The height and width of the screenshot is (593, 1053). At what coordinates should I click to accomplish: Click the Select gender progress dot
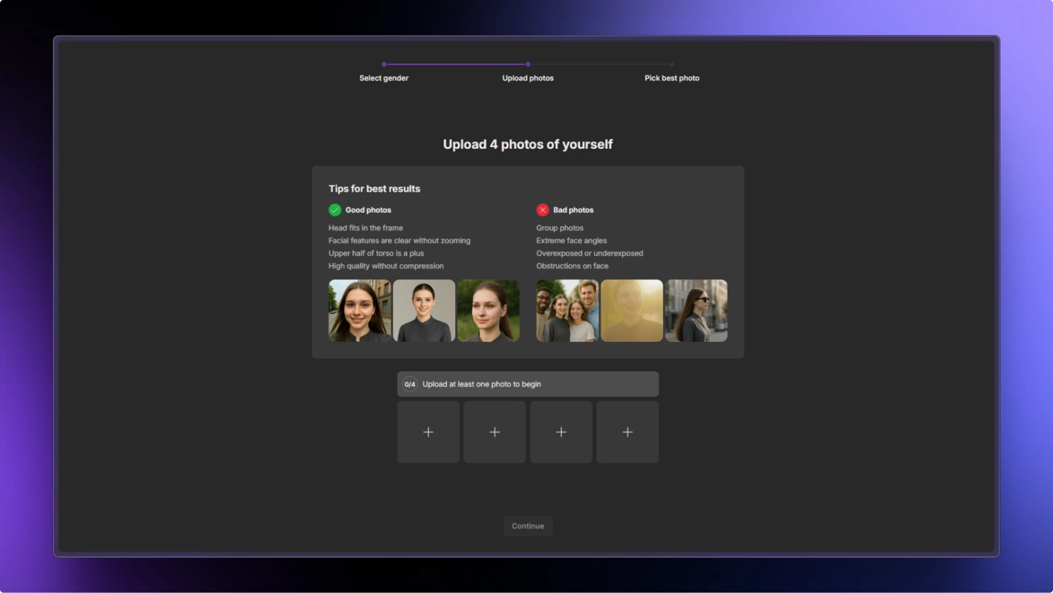coord(384,64)
